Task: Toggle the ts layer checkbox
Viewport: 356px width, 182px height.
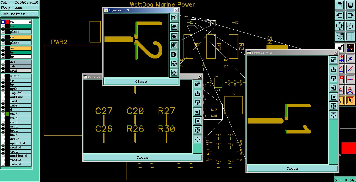Action: coord(3,26)
